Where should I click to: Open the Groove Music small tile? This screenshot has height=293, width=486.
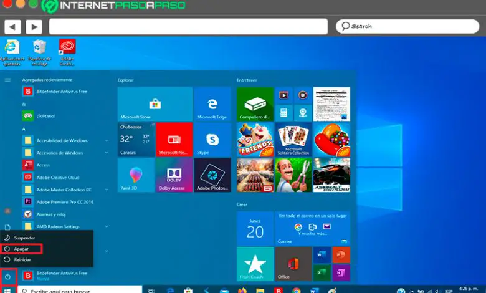tap(303, 95)
